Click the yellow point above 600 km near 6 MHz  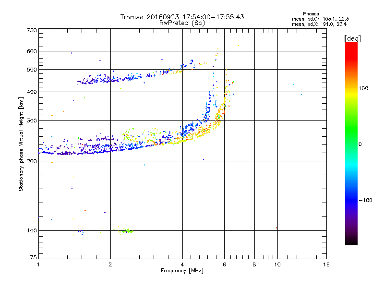pyautogui.click(x=238, y=45)
